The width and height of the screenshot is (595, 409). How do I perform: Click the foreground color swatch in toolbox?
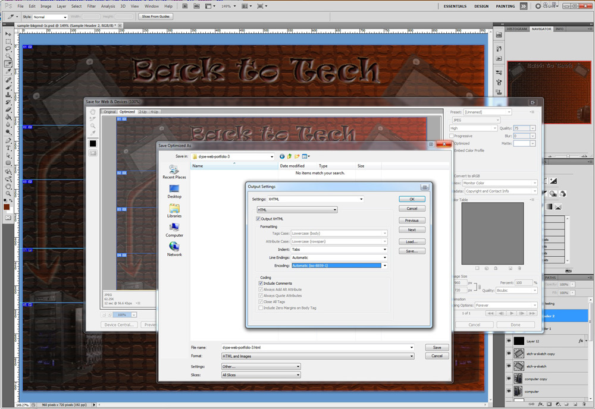click(x=7, y=206)
